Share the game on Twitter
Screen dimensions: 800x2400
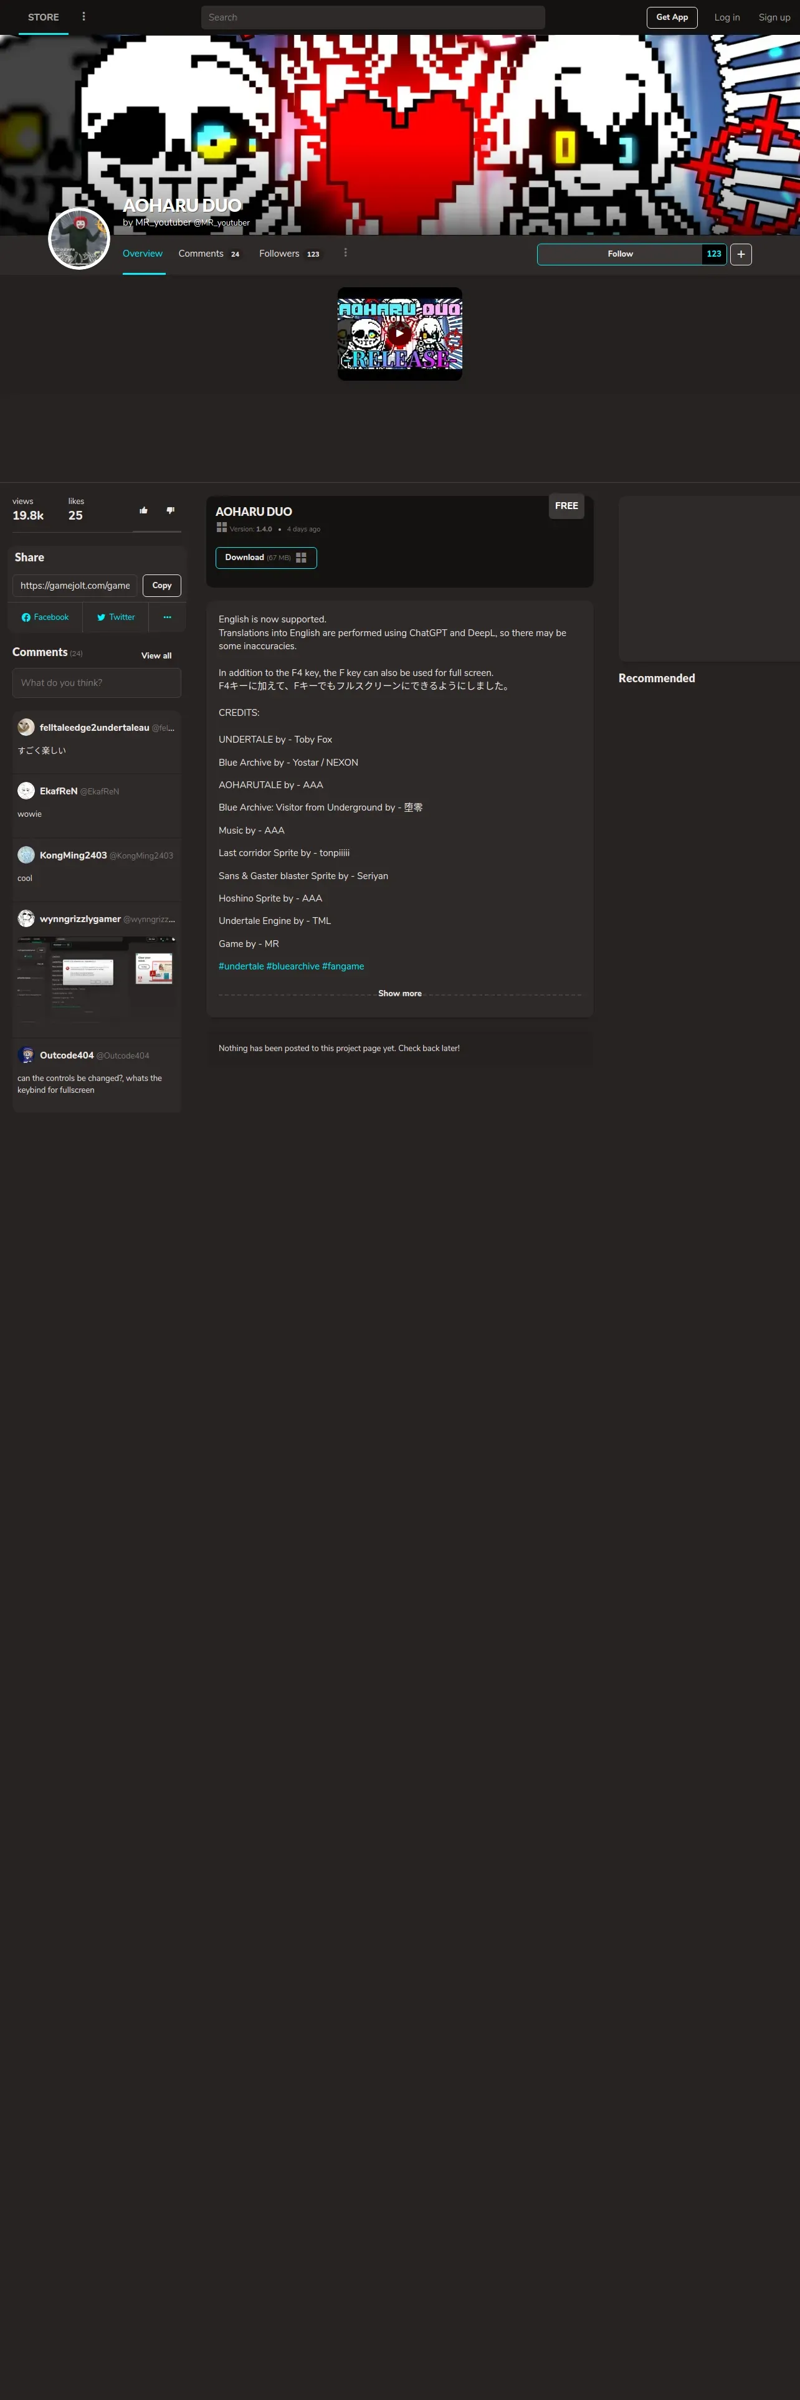(115, 617)
